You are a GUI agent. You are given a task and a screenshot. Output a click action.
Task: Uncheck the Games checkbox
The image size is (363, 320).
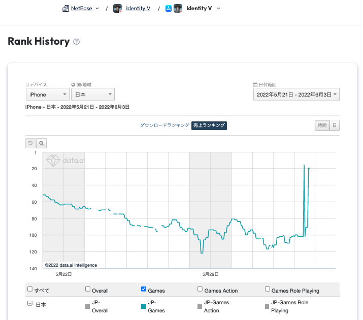pyautogui.click(x=144, y=289)
